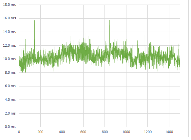Select the 14.0 ms axis label
191x140 pixels.
(10, 32)
